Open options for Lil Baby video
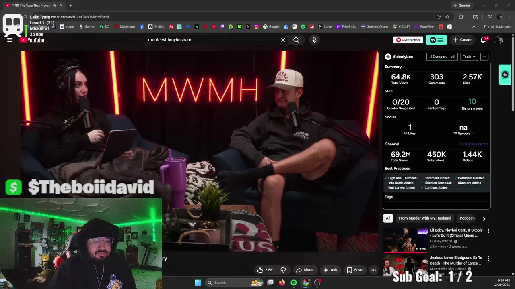Viewport: 515px width, 289px height. (x=488, y=231)
